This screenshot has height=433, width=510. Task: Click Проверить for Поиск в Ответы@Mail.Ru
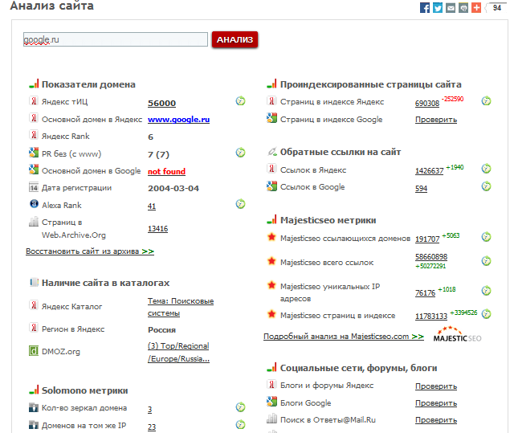point(436,420)
